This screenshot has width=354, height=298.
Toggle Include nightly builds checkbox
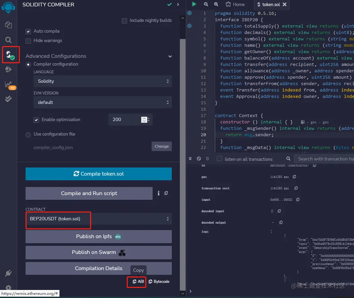pyautogui.click(x=124, y=21)
